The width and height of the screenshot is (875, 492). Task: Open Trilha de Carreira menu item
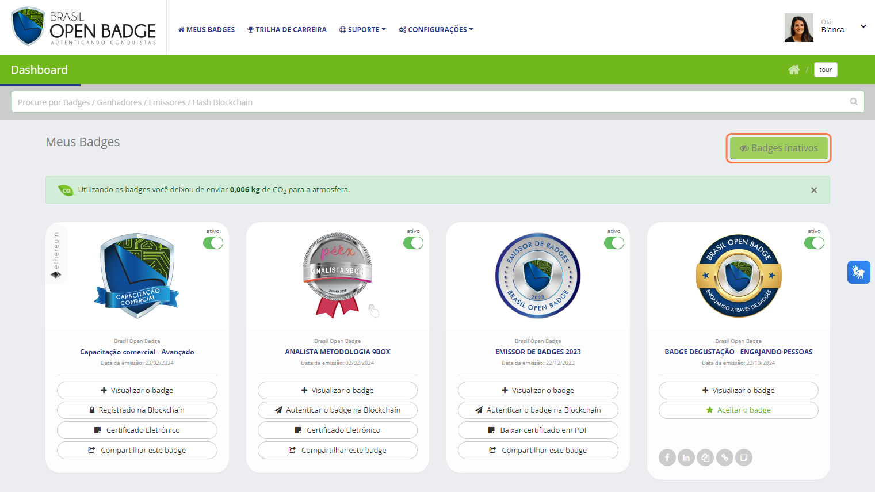[x=287, y=29]
